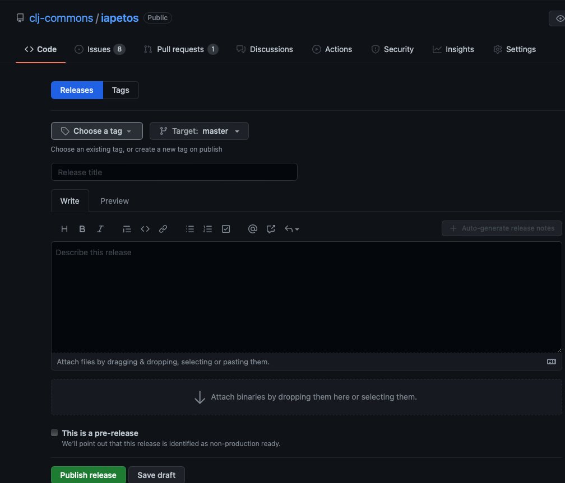The height and width of the screenshot is (483, 565).
Task: Insert a numbered list
Action: click(x=207, y=229)
